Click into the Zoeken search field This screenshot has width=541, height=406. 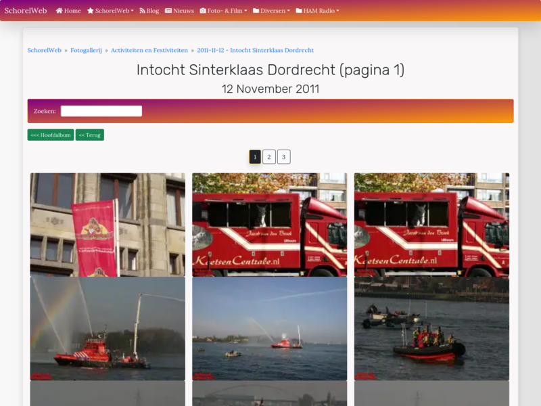click(101, 111)
